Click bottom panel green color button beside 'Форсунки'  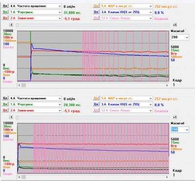coord(5,104)
